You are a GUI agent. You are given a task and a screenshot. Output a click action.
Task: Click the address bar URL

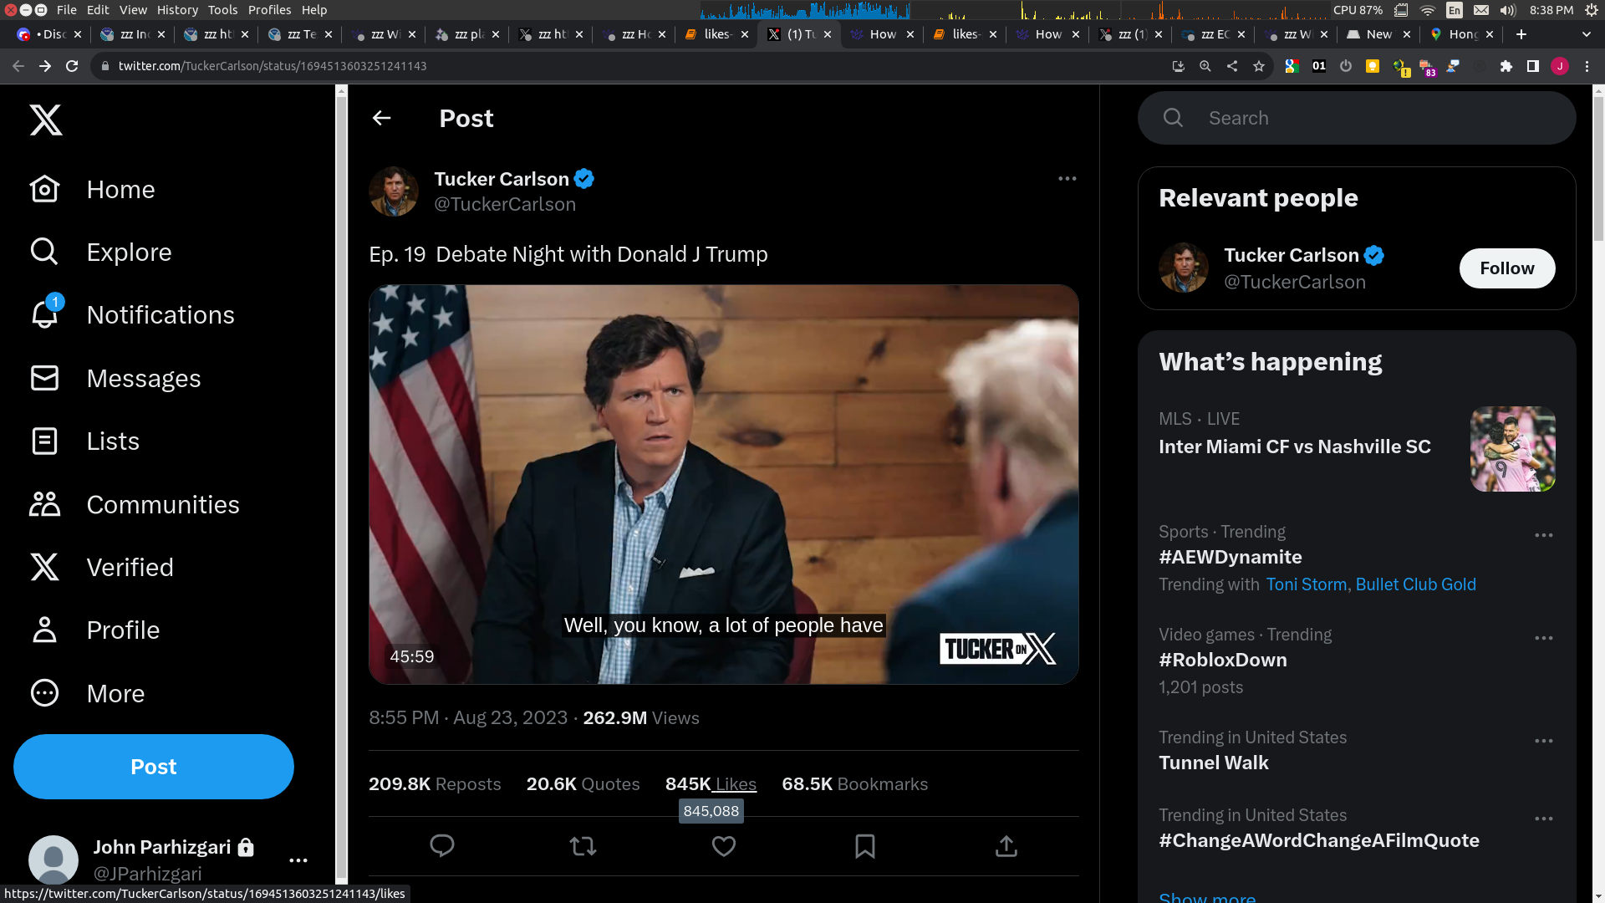[273, 66]
